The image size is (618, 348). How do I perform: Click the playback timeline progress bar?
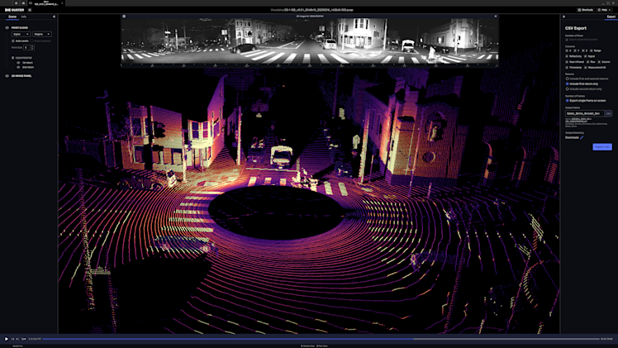tap(320, 339)
